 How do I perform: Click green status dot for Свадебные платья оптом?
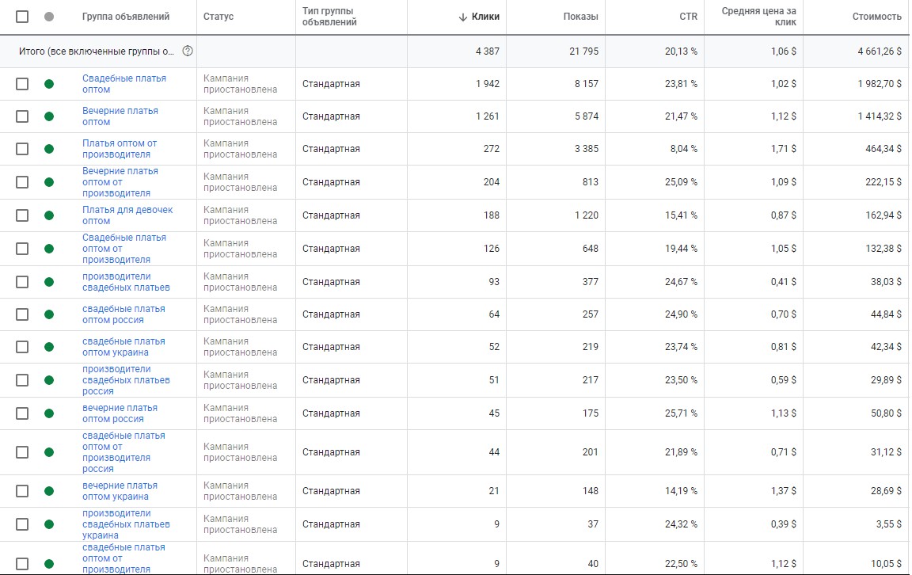[49, 84]
